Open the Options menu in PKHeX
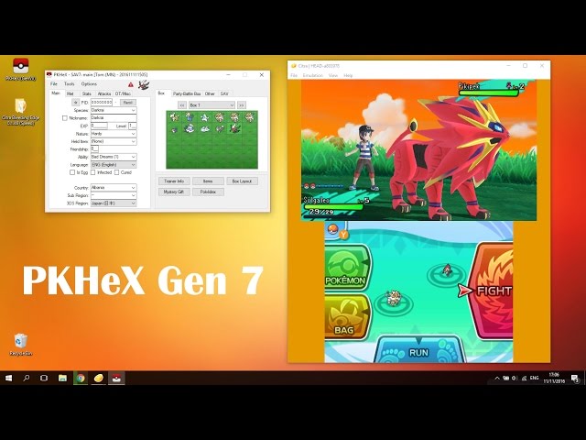This screenshot has height=440, width=586. pos(89,83)
